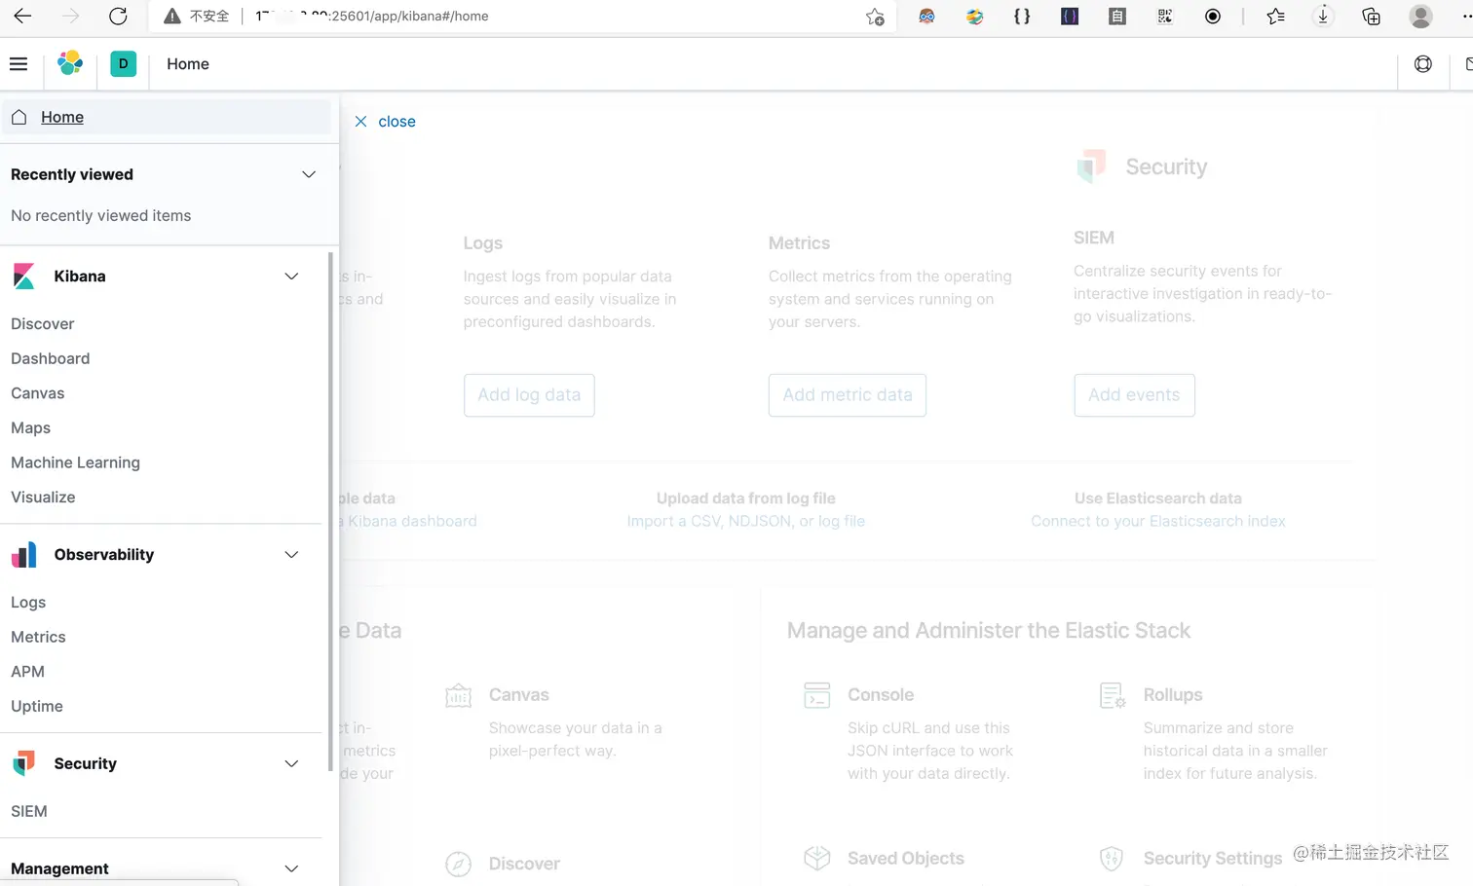This screenshot has width=1473, height=886.
Task: Click the close link to hide sidebar
Action: pyautogui.click(x=397, y=122)
